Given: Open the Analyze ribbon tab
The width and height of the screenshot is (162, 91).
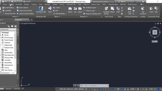Looking at the screenshot, I should point(34,5).
